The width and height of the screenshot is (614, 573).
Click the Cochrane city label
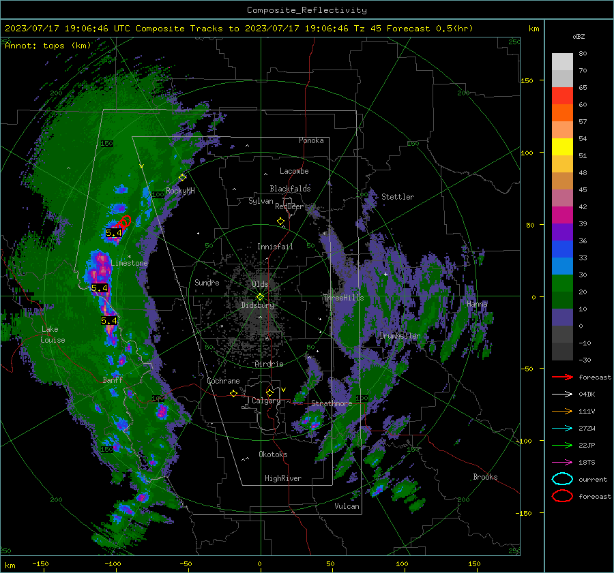(x=223, y=381)
